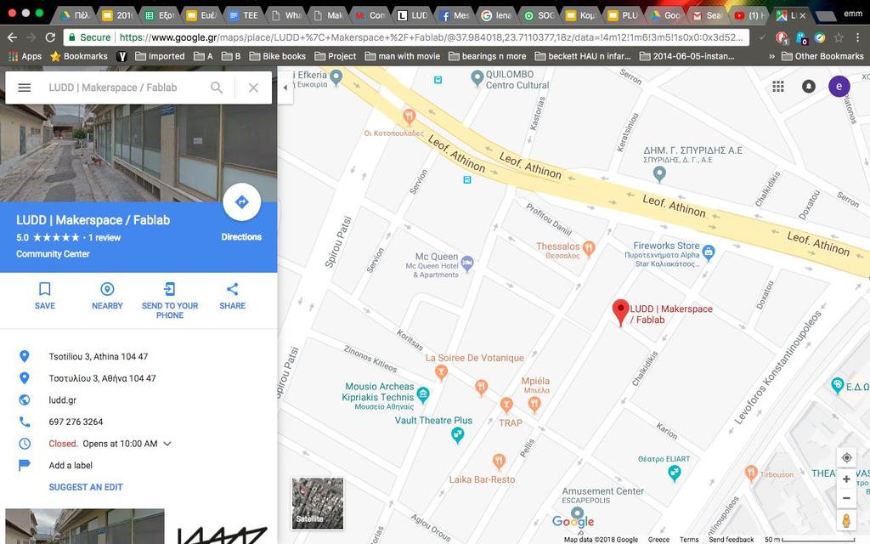This screenshot has width=870, height=544.
Task: Switch to the LUD browser tab
Action: point(413,15)
